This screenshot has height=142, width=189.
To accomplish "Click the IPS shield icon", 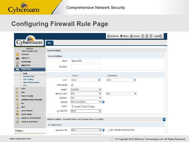I will point(17,93).
